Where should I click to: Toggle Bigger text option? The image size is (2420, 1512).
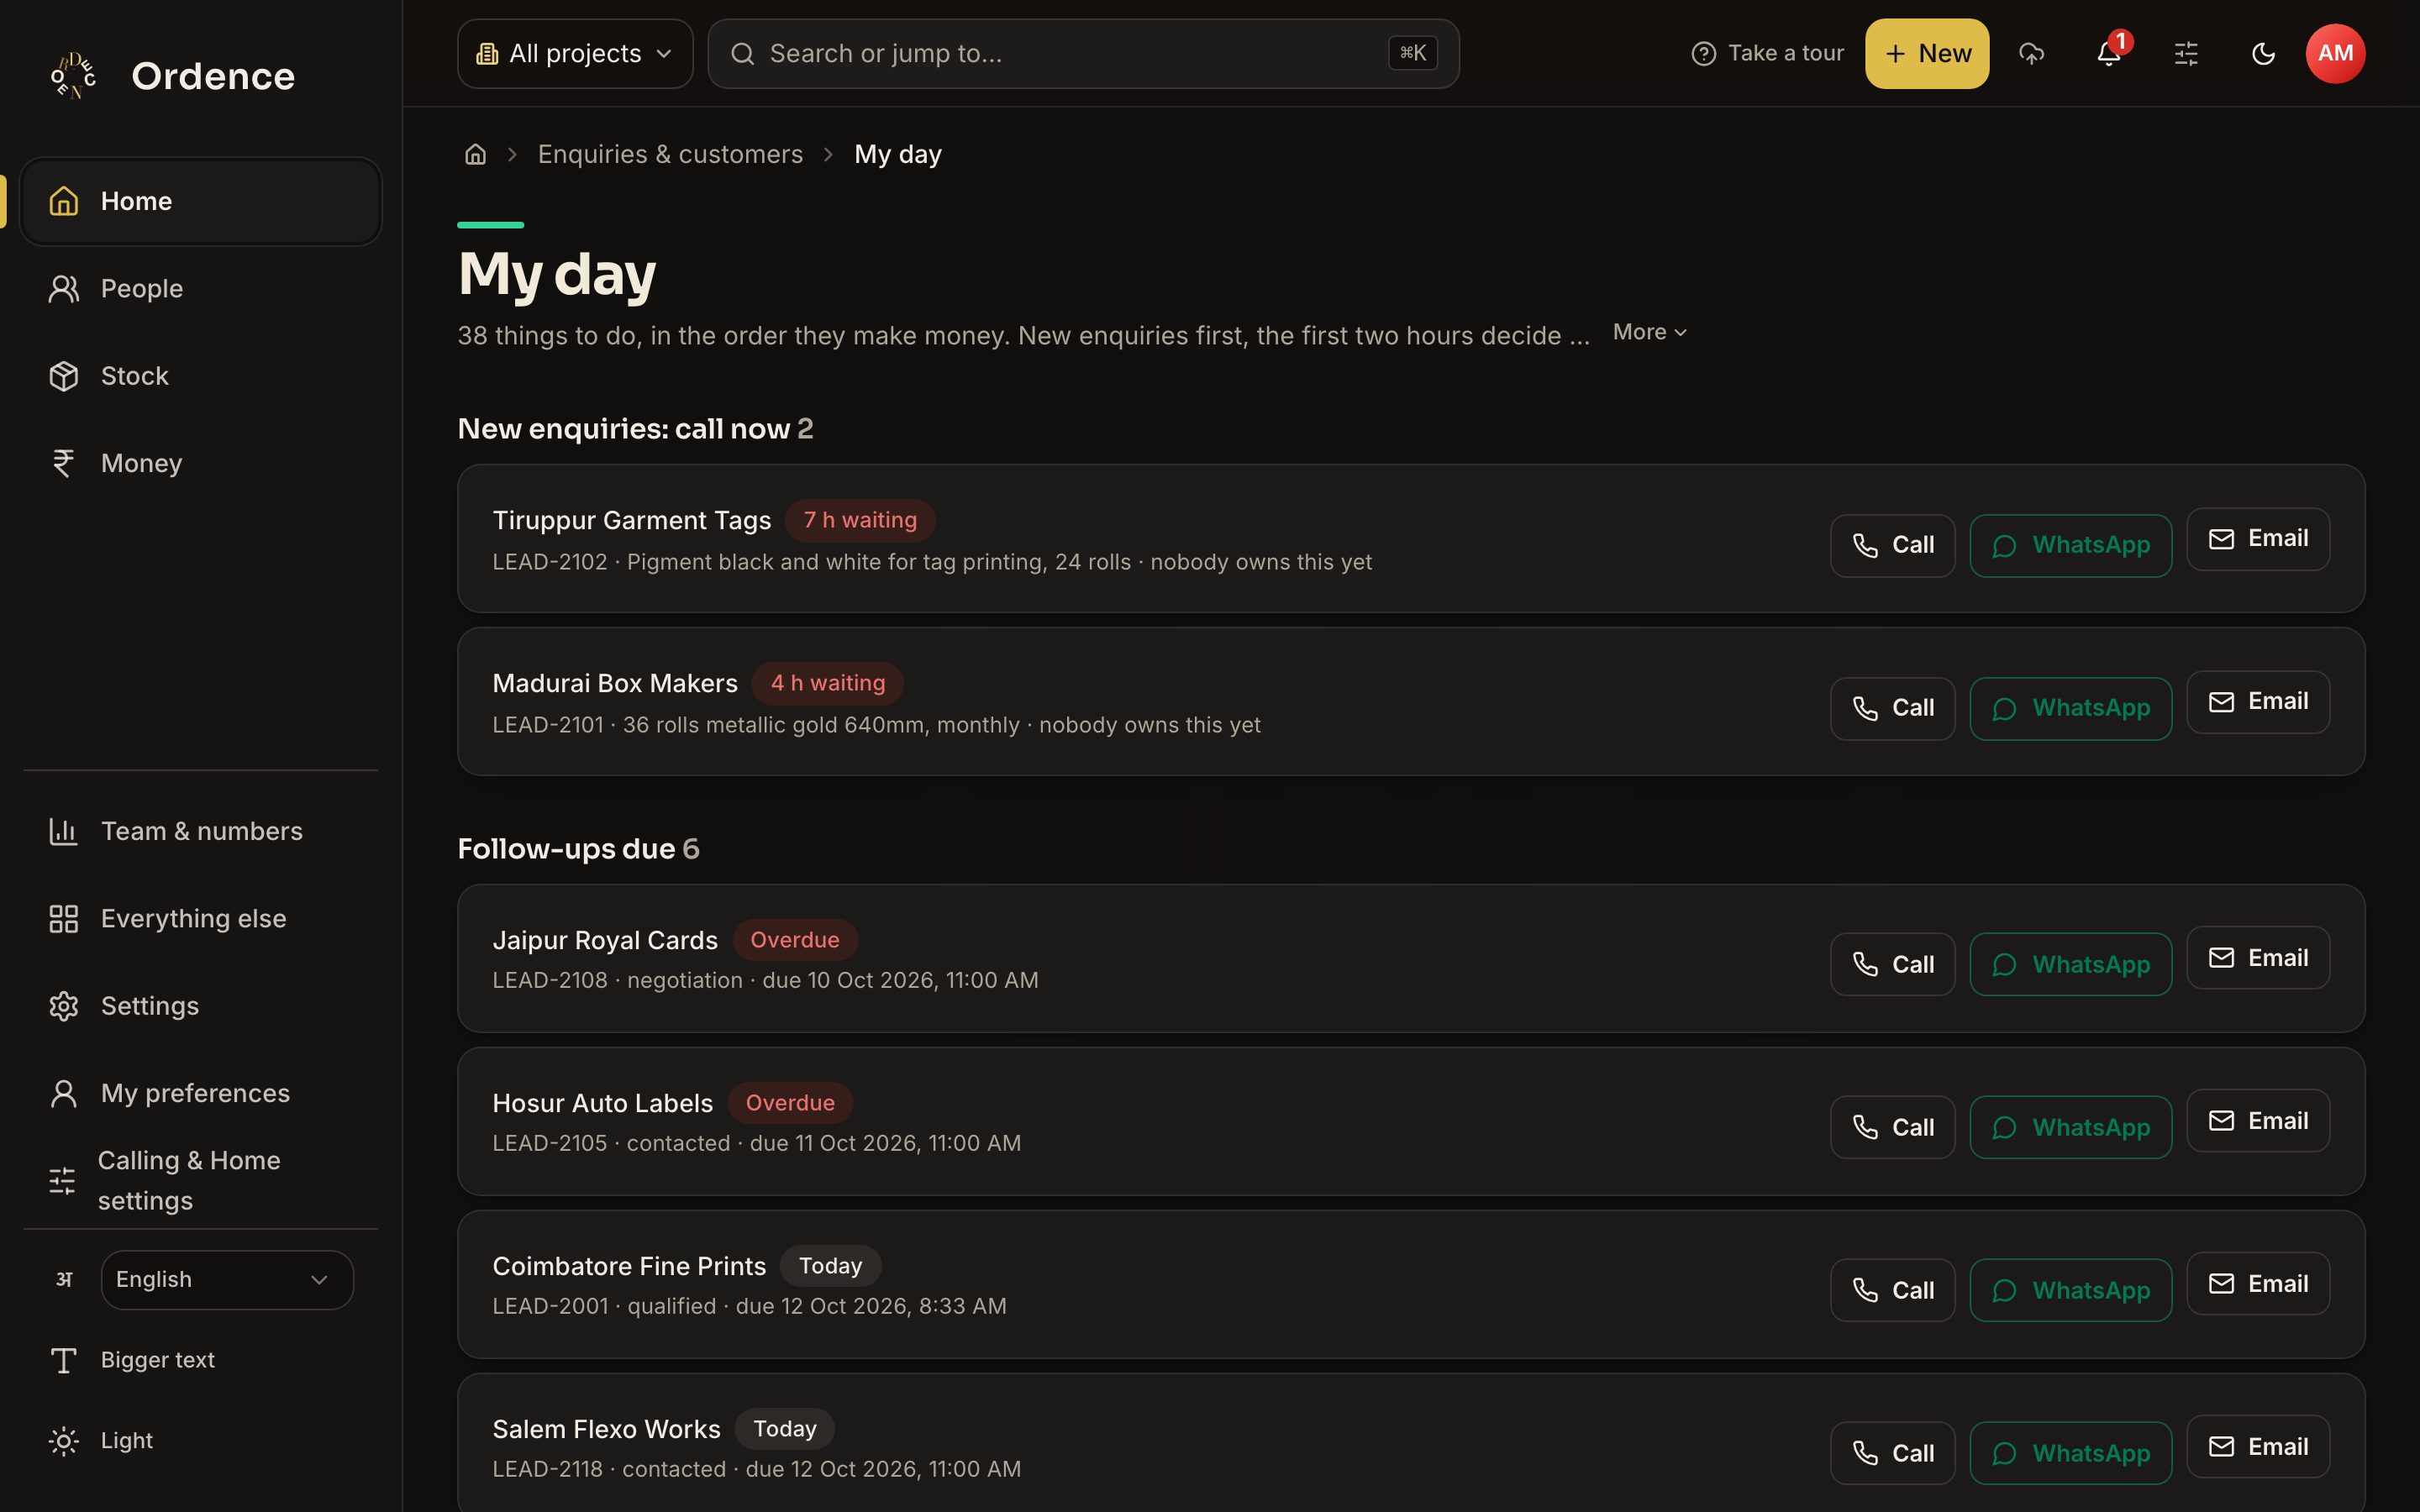click(x=201, y=1360)
